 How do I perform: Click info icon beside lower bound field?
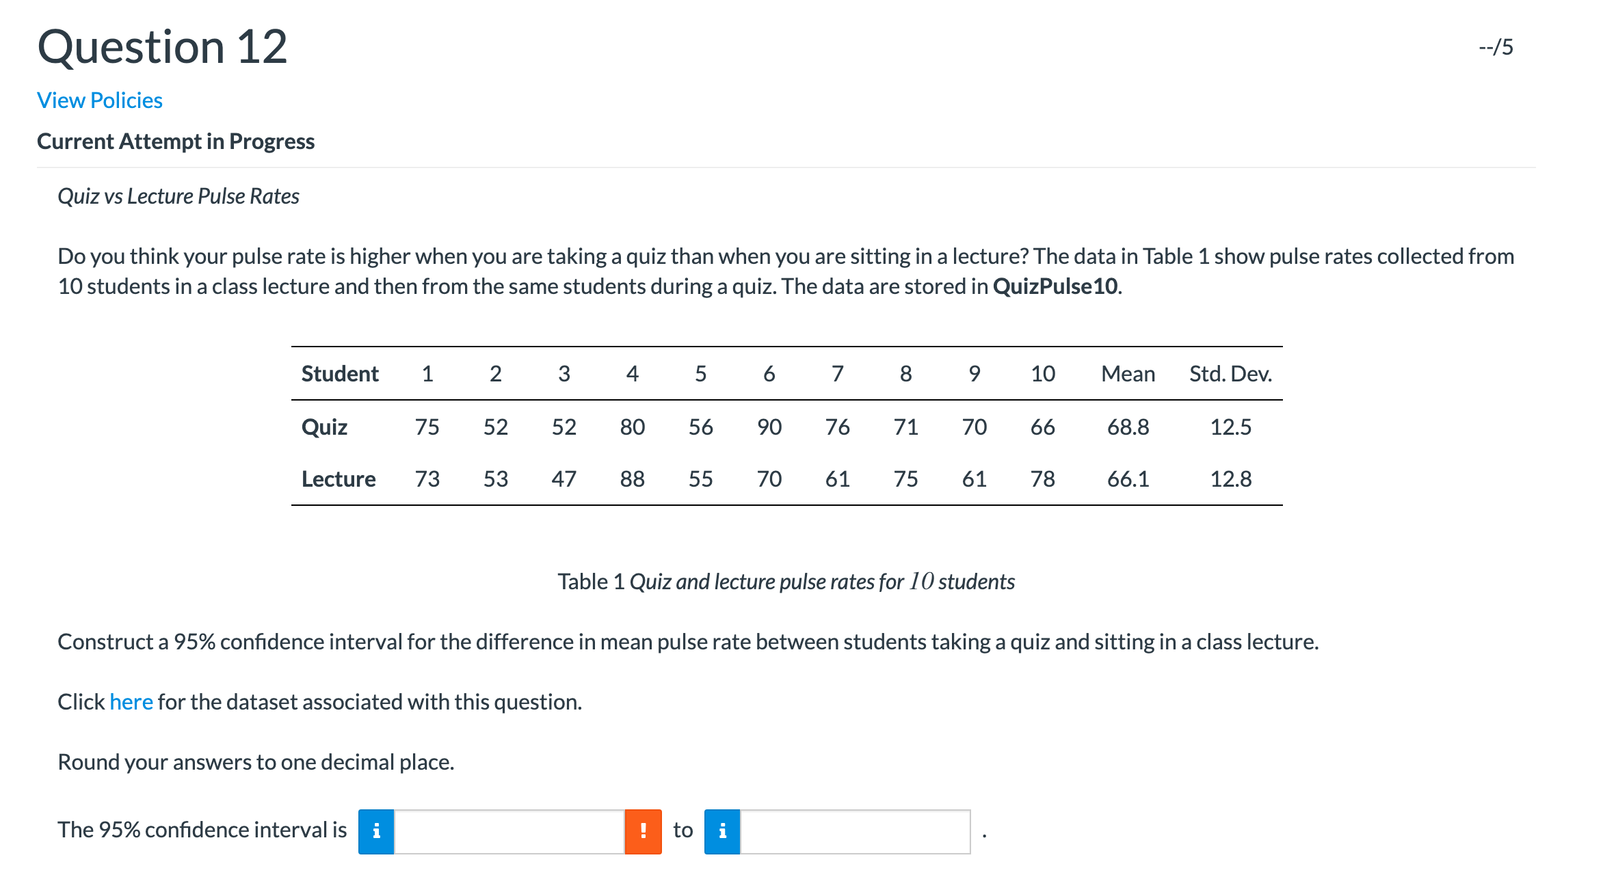tap(376, 831)
